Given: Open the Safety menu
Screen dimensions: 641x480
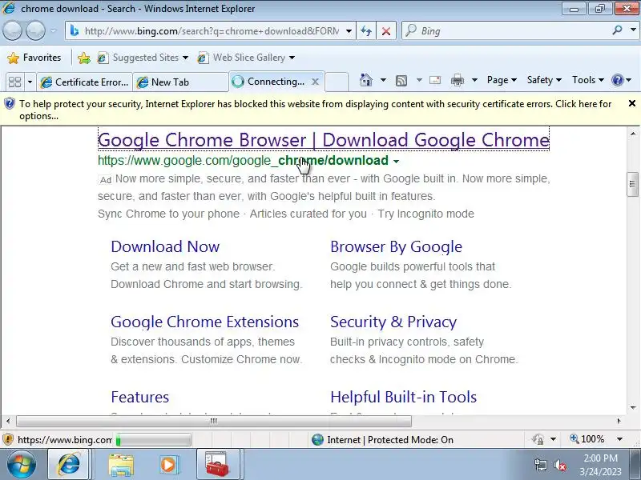Looking at the screenshot, I should pos(544,80).
